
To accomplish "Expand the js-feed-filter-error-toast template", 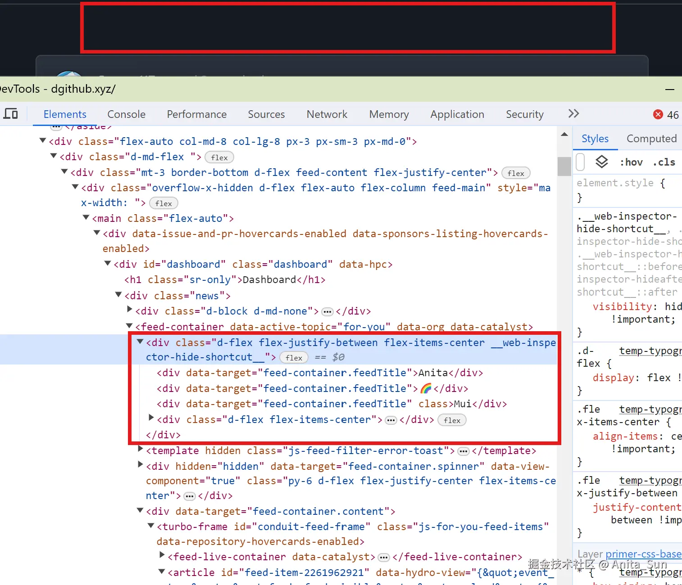I will [141, 449].
